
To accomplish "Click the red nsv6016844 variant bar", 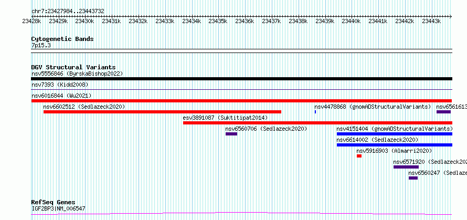I will (x=241, y=101).
